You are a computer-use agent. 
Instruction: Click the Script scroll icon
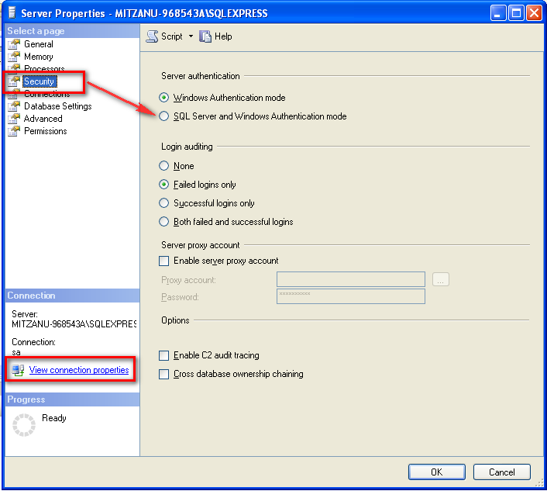(x=152, y=36)
